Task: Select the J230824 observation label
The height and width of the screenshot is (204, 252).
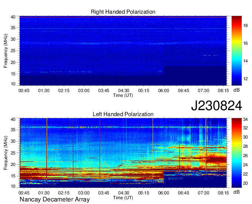Action: [216, 106]
